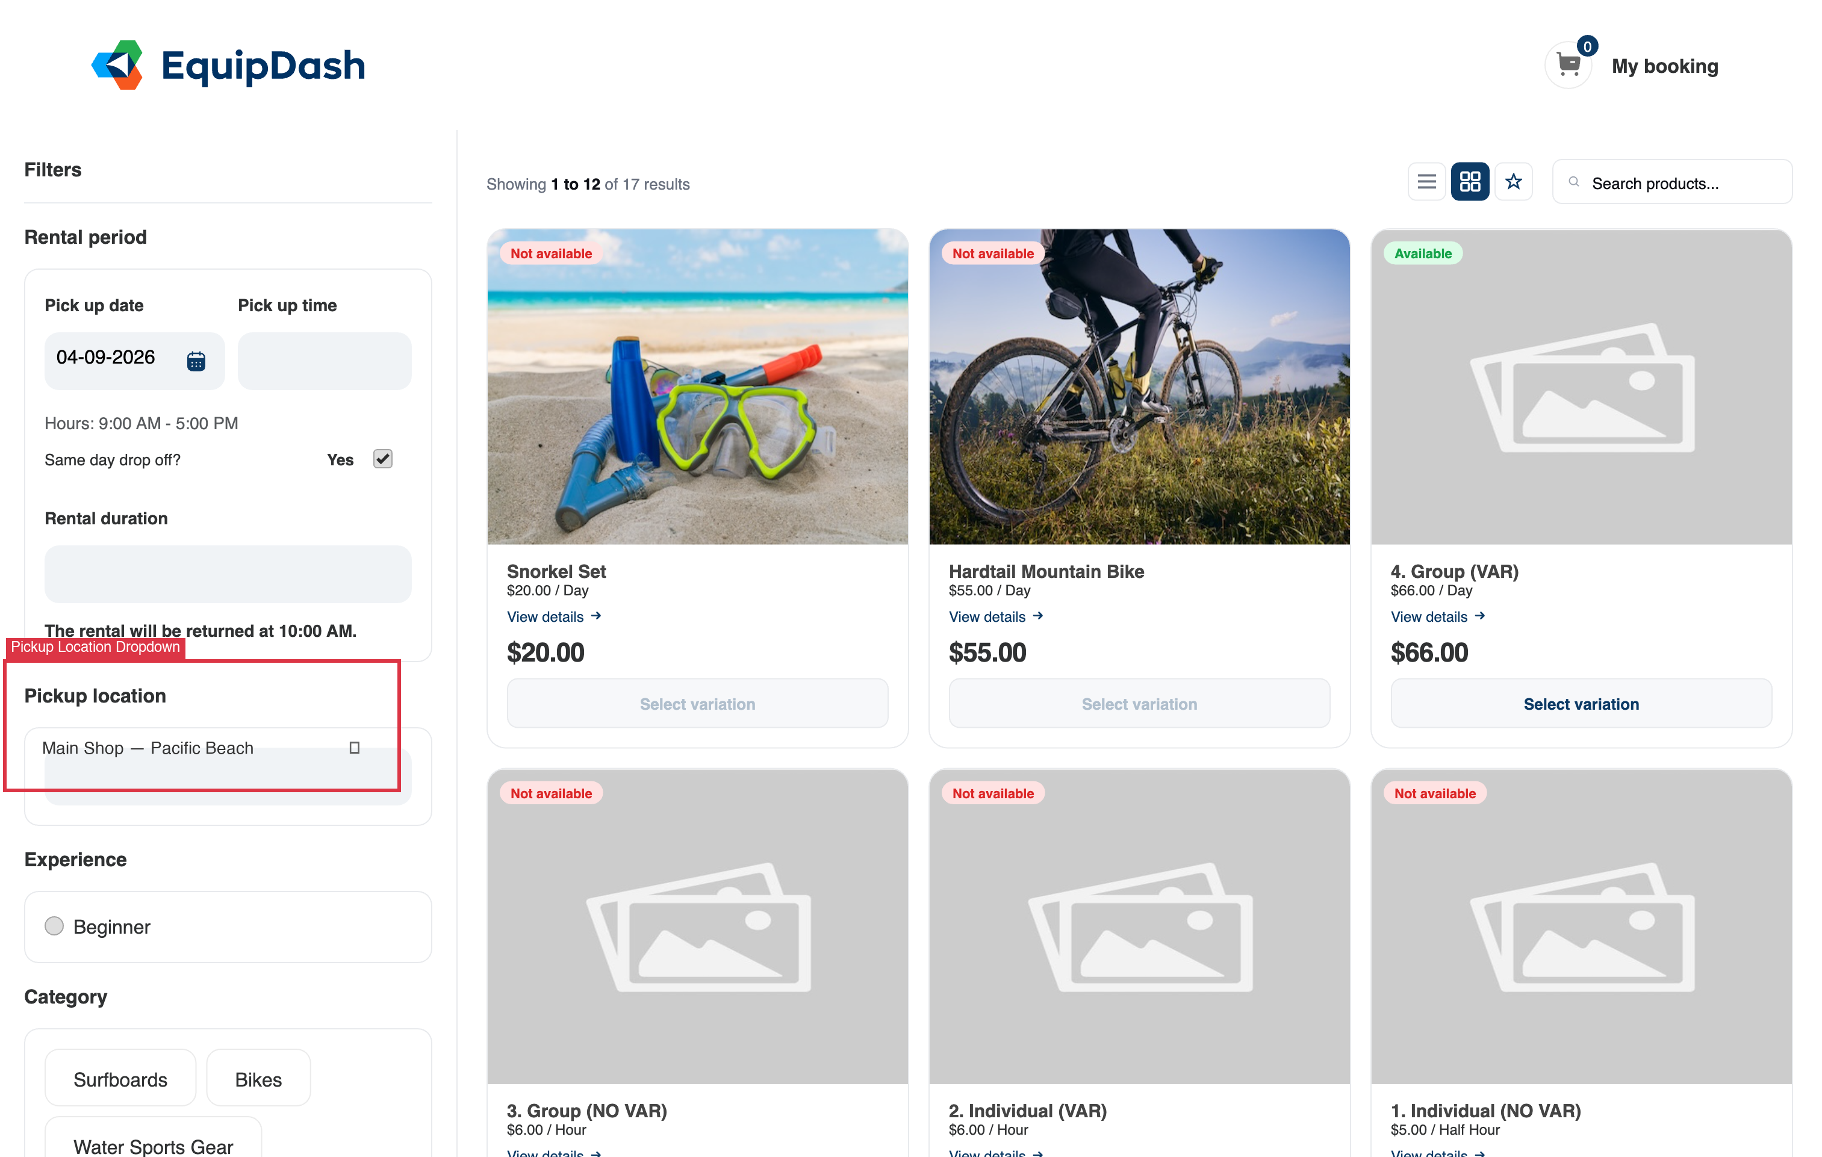1822x1157 pixels.
Task: Click the 4. Group (VAR) title
Action: (1454, 571)
